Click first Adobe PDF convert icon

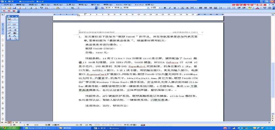pos(4,11)
